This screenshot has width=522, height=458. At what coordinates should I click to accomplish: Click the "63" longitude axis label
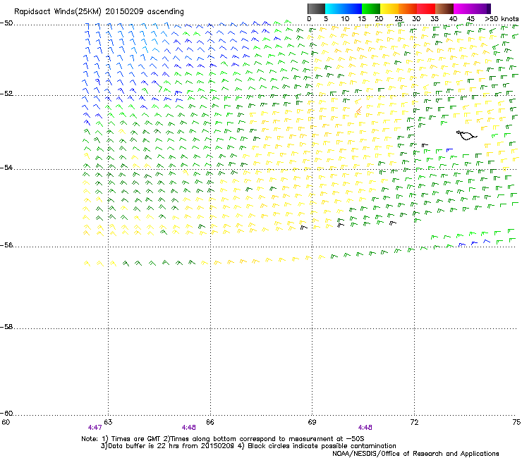point(108,422)
